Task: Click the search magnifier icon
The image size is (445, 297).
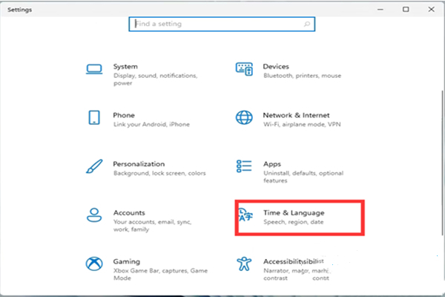Action: pos(307,25)
